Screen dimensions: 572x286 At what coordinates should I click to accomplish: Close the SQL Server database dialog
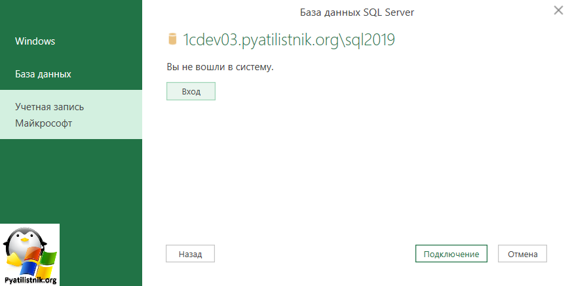558,10
